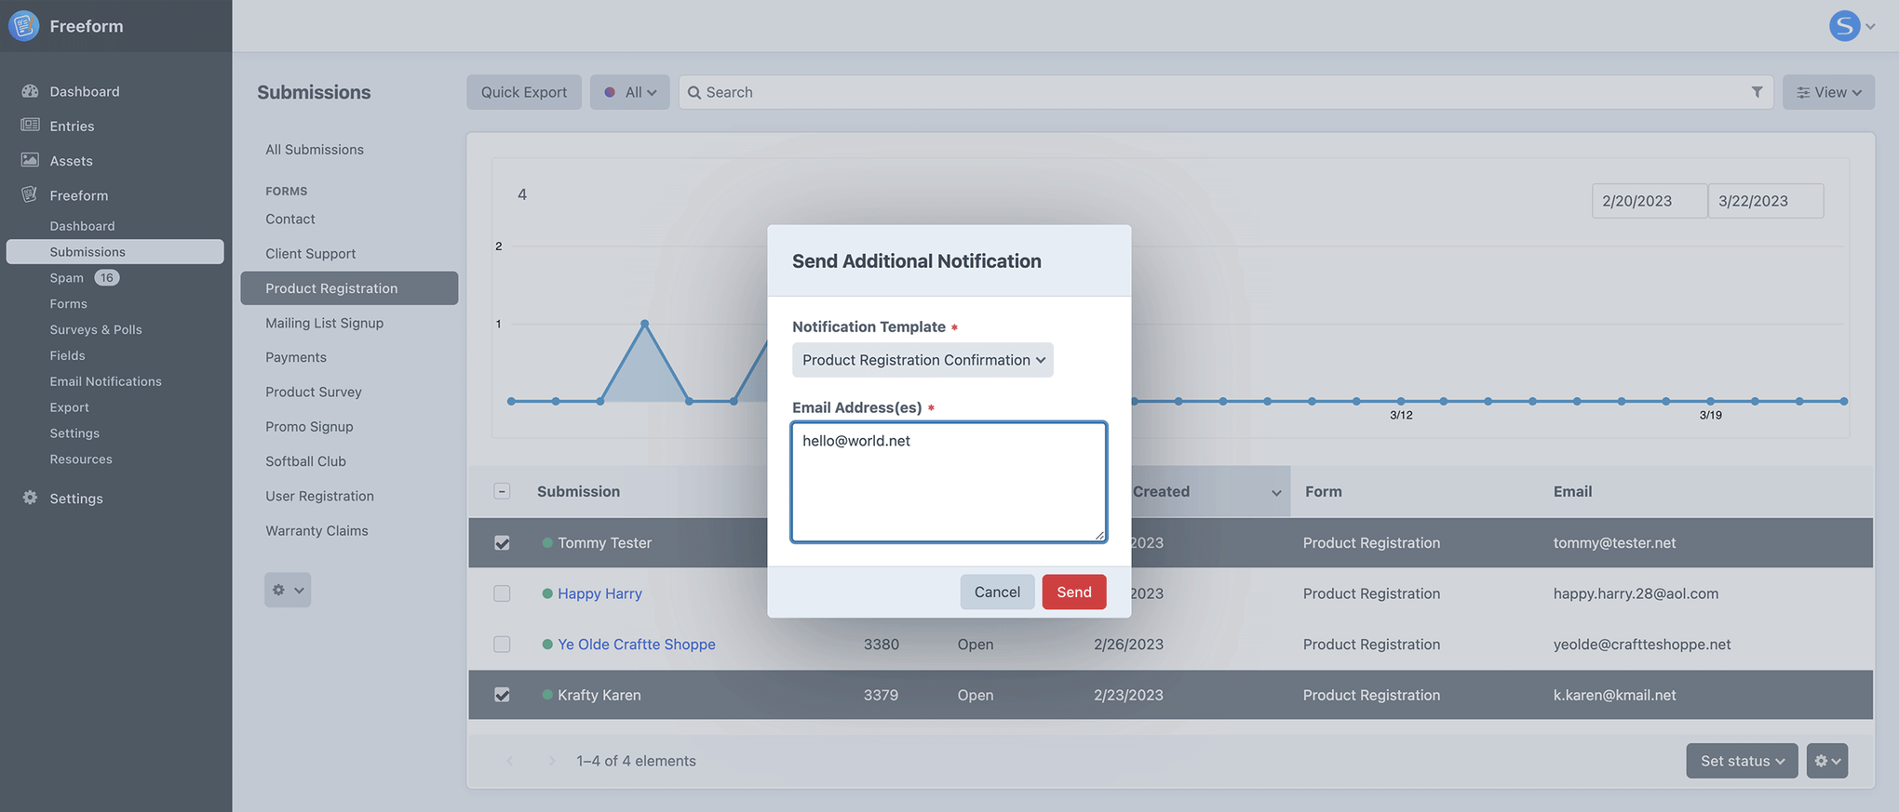Open the gear menu below forms list
The height and width of the screenshot is (812, 1899).
pyautogui.click(x=288, y=590)
